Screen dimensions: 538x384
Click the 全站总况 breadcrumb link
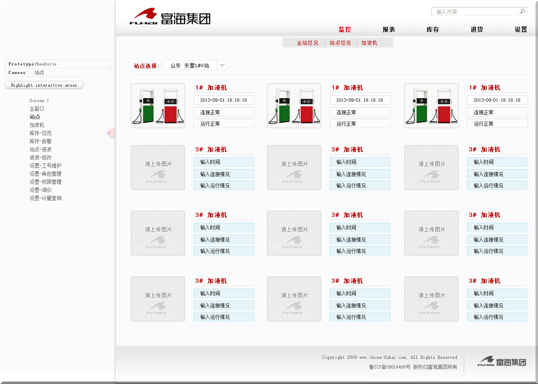pyautogui.click(x=307, y=43)
